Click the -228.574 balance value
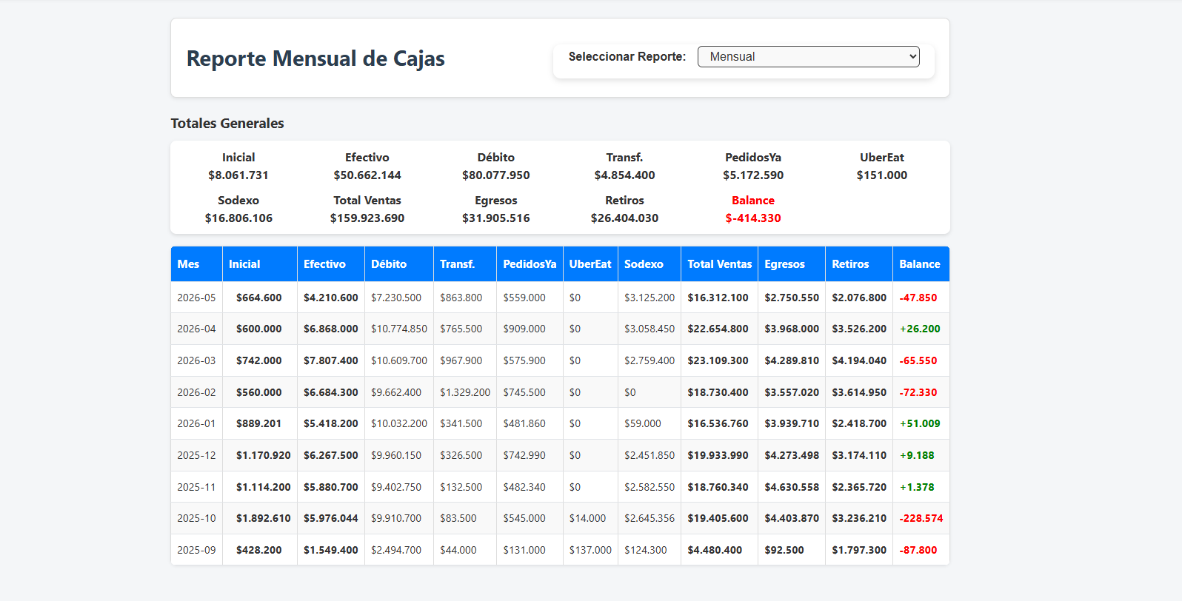This screenshot has height=601, width=1182. (x=921, y=518)
